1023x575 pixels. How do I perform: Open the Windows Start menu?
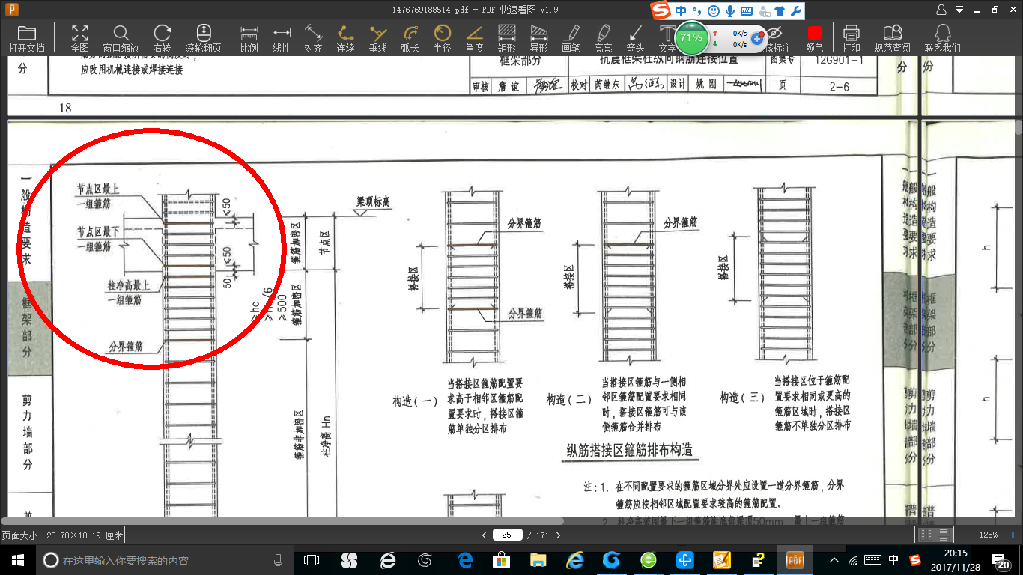pos(18,559)
